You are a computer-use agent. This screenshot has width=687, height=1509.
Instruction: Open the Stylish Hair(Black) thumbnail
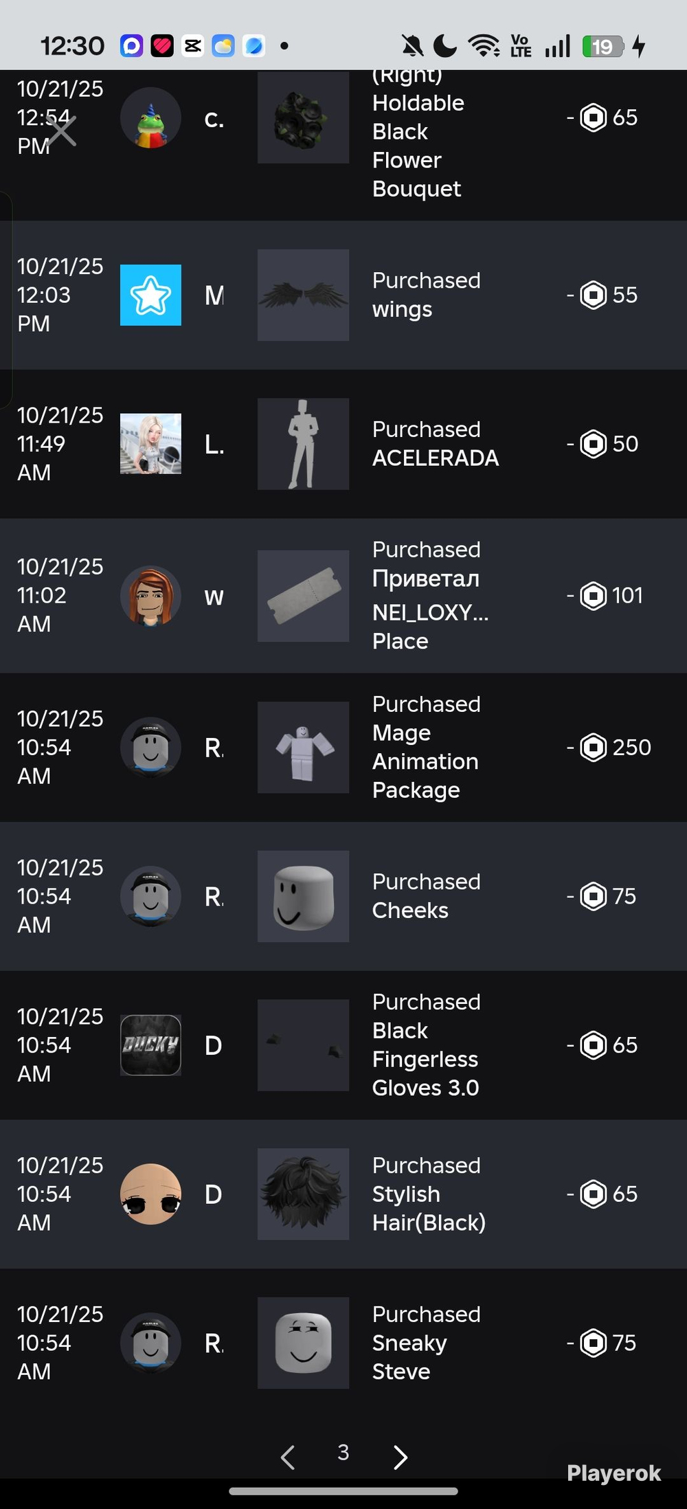point(303,1194)
